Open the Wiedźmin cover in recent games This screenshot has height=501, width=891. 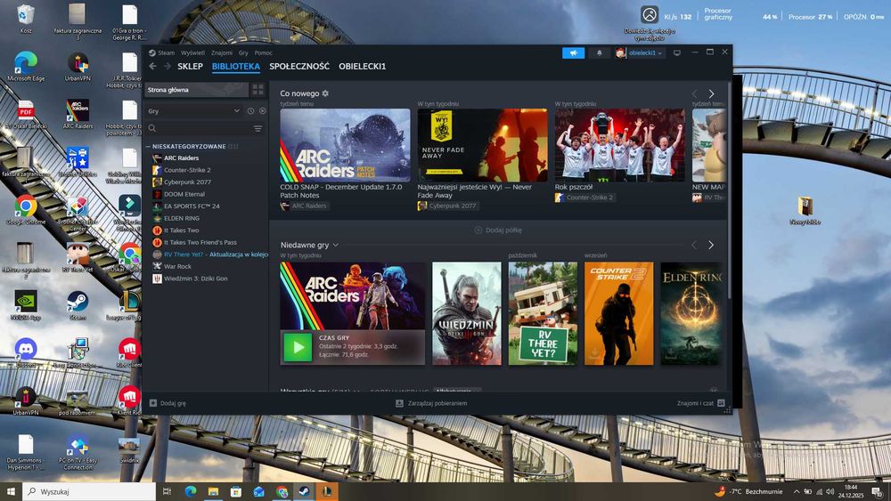click(467, 313)
